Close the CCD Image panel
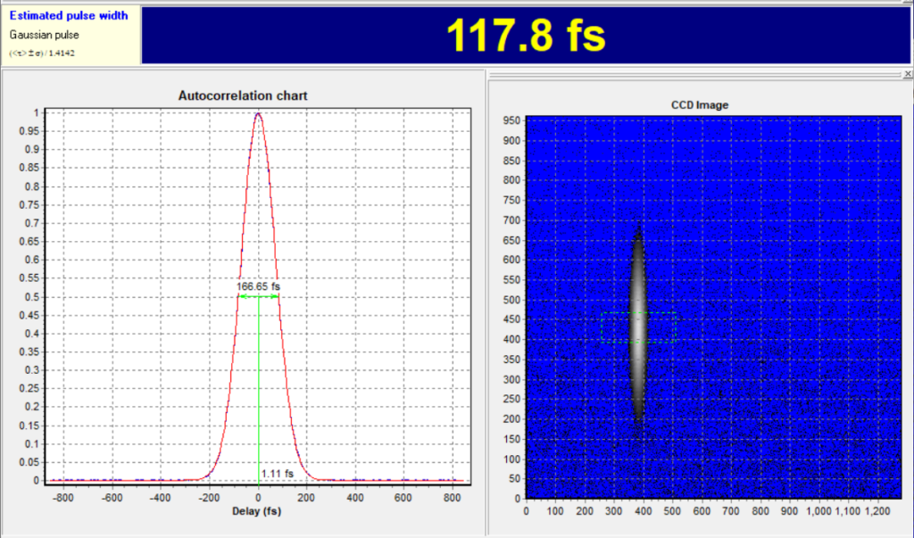914x538 pixels. pyautogui.click(x=908, y=74)
